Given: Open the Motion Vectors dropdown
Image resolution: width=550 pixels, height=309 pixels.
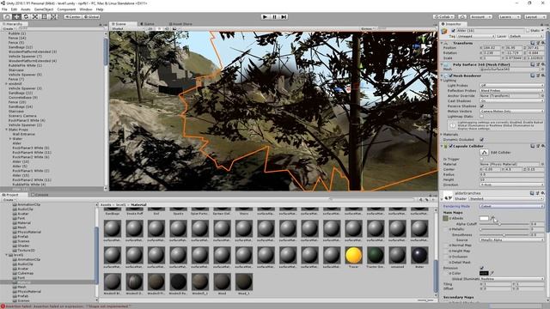Looking at the screenshot, I should tap(512, 111).
